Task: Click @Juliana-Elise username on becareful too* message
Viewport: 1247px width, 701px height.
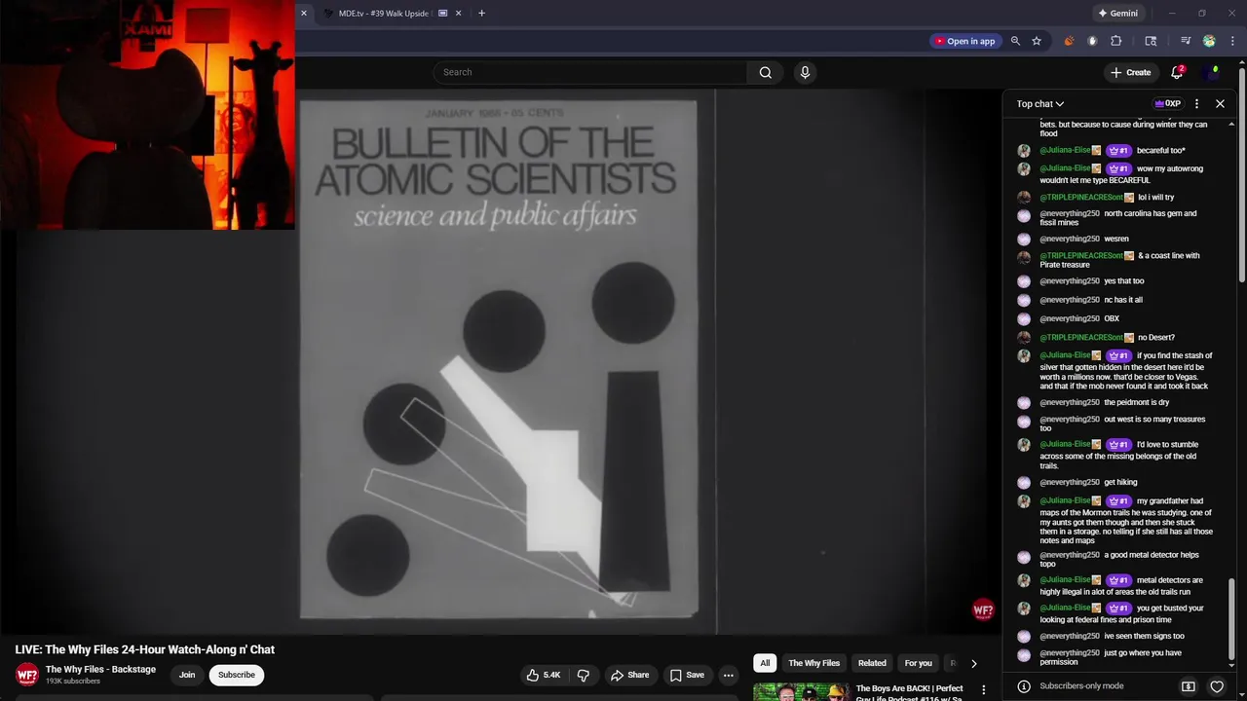Action: pos(1065,151)
